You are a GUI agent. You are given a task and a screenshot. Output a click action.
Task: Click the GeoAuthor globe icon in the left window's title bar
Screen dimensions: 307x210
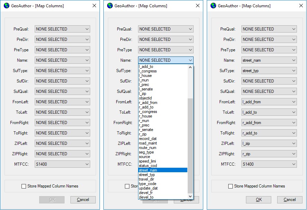(x=6, y=6)
